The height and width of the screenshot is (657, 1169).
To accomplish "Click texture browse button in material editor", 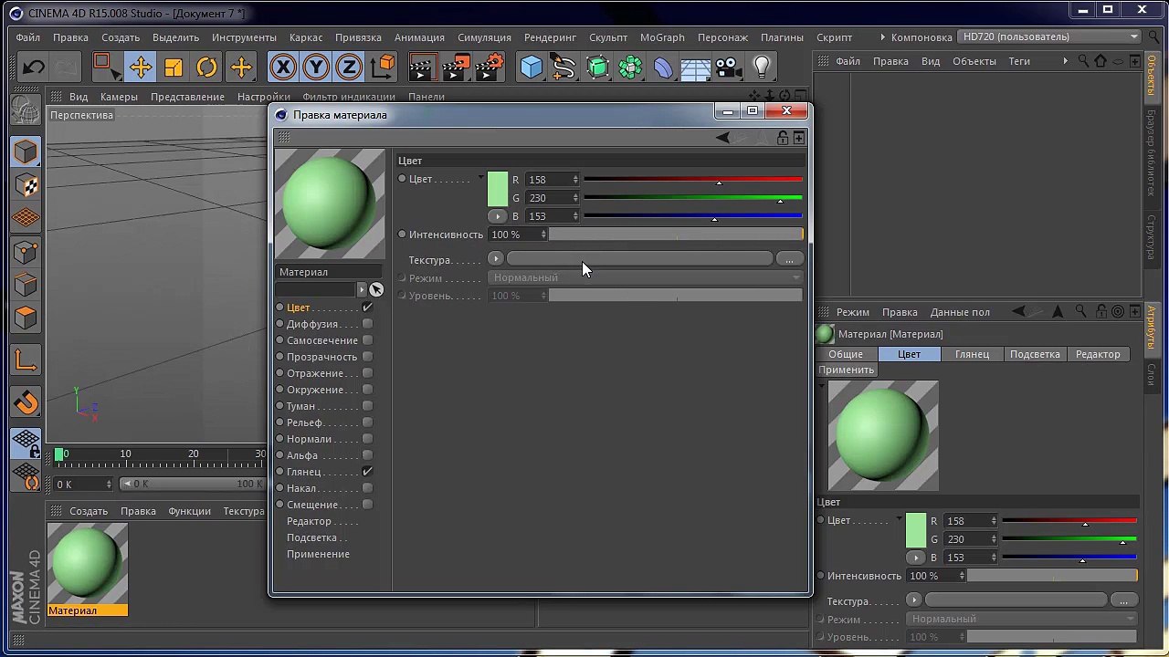I will coord(789,259).
